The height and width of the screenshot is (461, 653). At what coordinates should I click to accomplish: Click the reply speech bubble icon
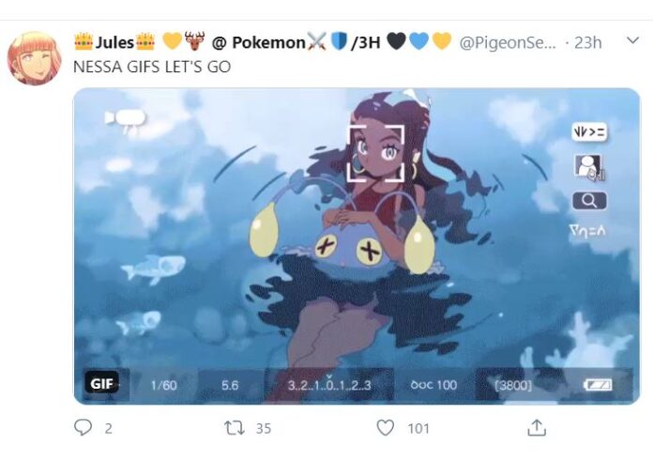pos(83,427)
